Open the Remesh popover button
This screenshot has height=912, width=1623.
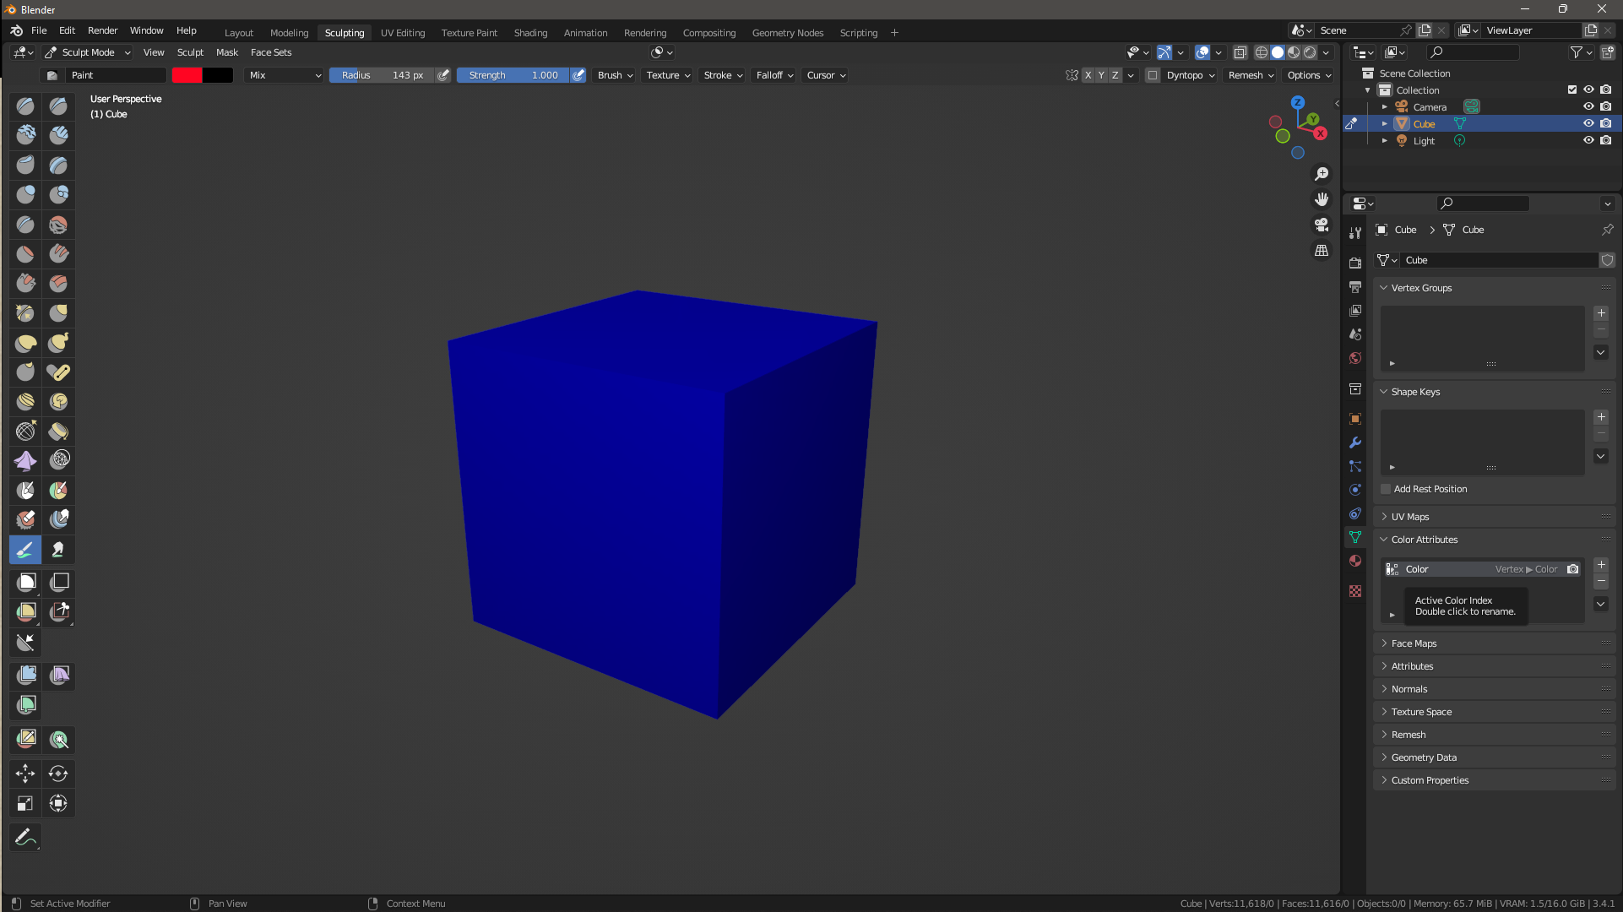click(x=1251, y=75)
